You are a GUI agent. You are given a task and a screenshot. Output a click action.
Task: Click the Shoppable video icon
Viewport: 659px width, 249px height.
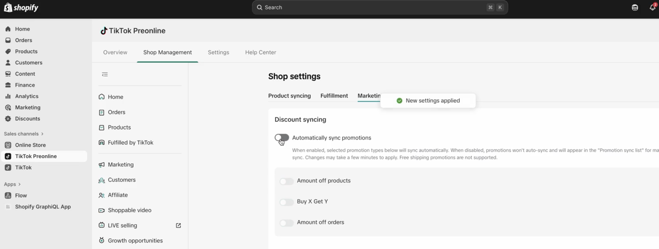pos(102,210)
